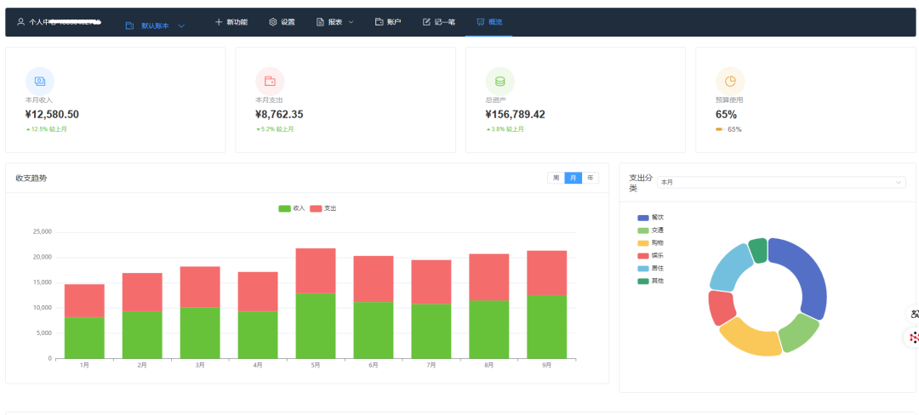
Task: Toggle 交通 category in pie legend
Action: point(651,230)
